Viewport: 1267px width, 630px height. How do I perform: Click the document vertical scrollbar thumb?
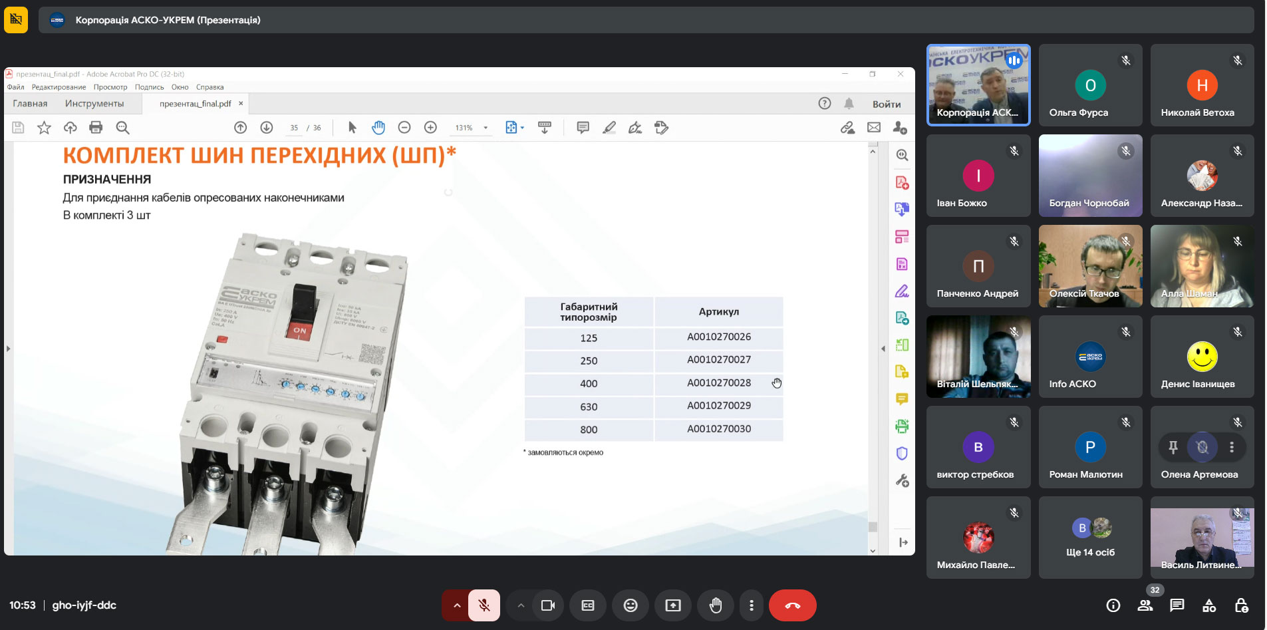[x=873, y=527]
